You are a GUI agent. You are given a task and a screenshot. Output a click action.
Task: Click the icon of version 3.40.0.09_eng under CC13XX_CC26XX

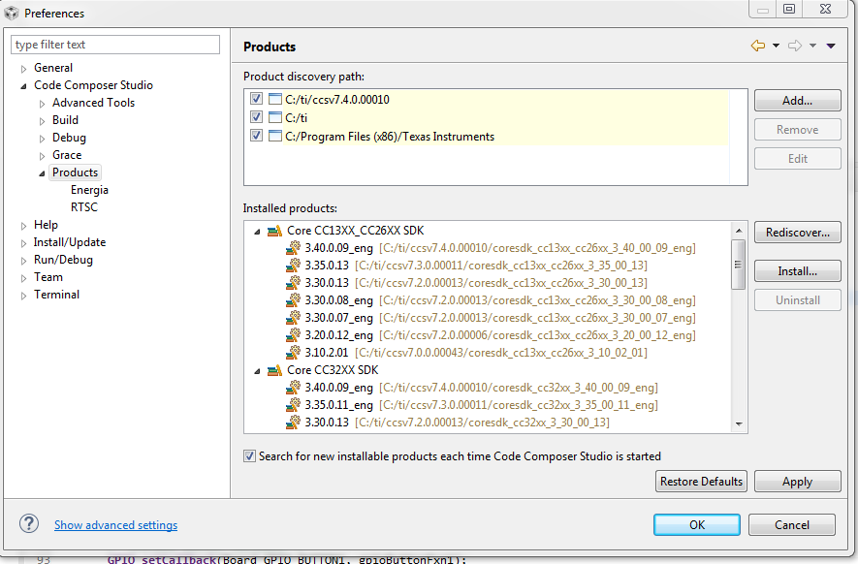[x=294, y=248]
